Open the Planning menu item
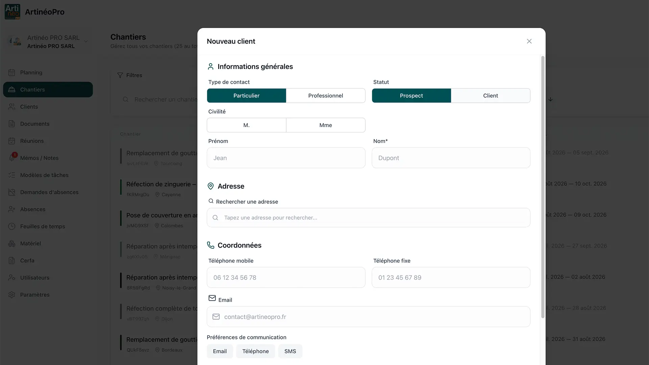The width and height of the screenshot is (649, 365). pyautogui.click(x=48, y=73)
